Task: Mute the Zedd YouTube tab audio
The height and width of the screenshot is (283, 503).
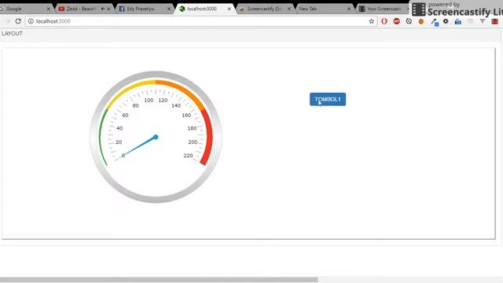Action: [x=103, y=9]
